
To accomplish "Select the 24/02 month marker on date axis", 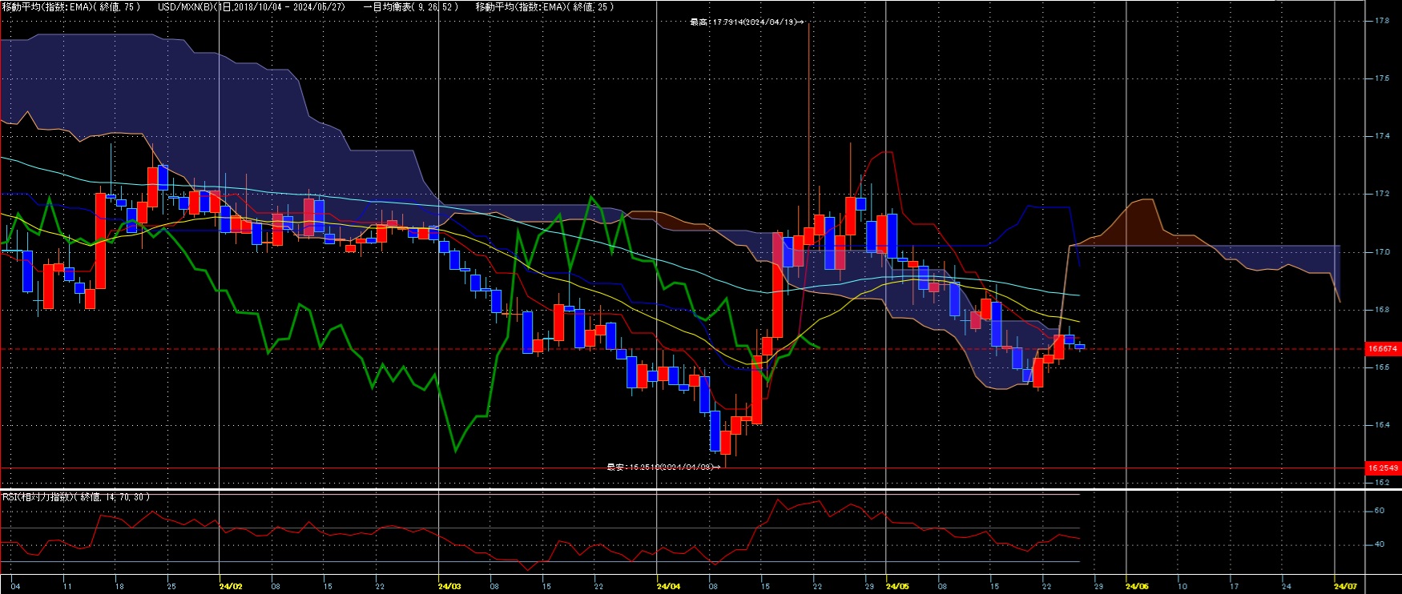I will click(231, 586).
